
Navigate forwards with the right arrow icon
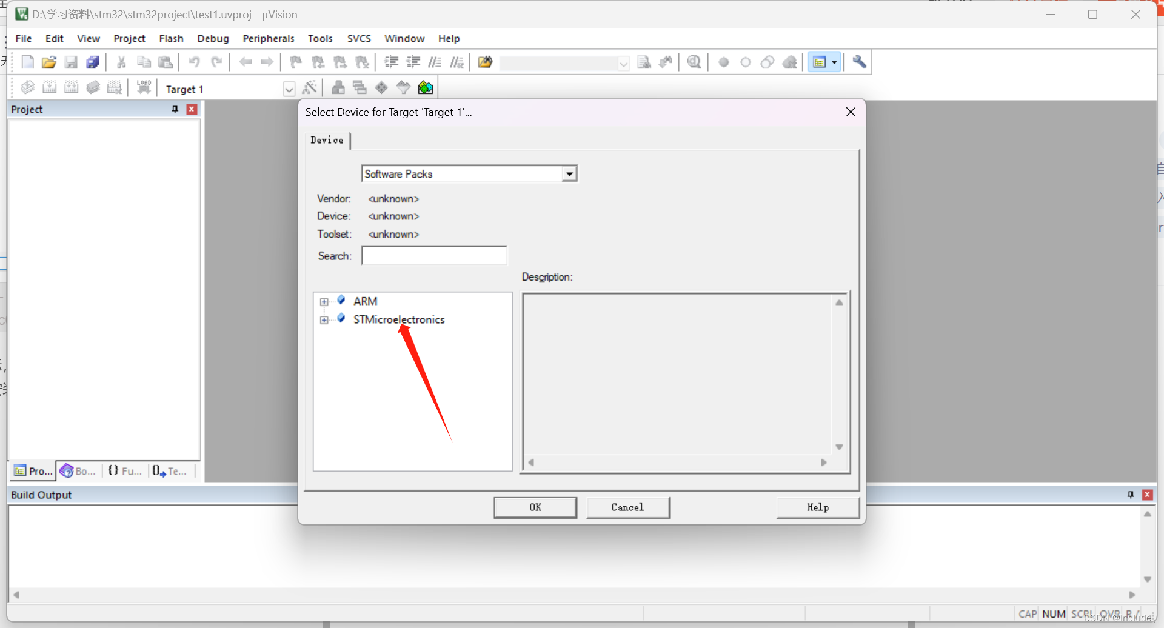coord(267,62)
